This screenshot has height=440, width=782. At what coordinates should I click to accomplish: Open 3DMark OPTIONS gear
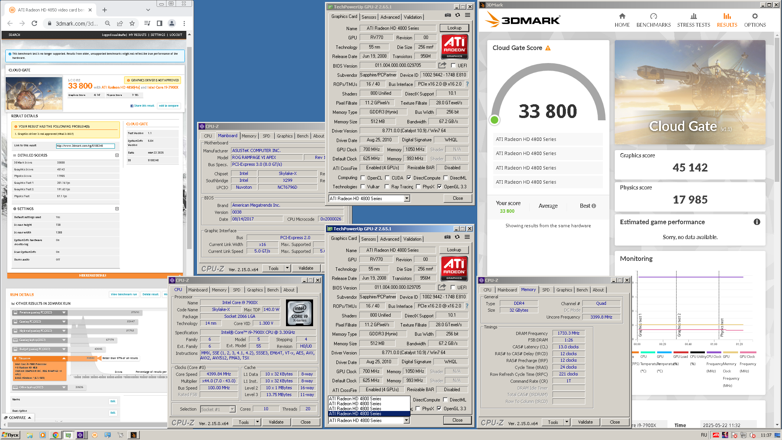coord(755,16)
